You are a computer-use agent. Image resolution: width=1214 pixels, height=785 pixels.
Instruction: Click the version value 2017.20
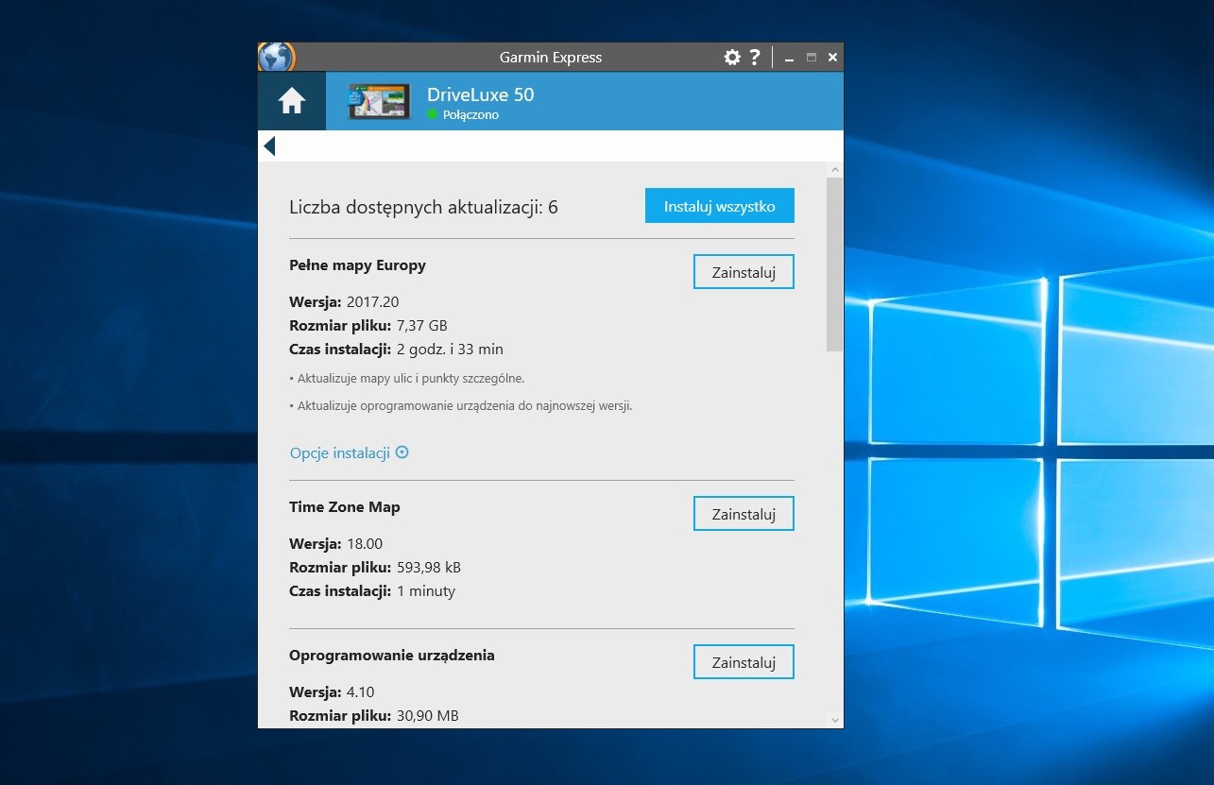pos(373,302)
